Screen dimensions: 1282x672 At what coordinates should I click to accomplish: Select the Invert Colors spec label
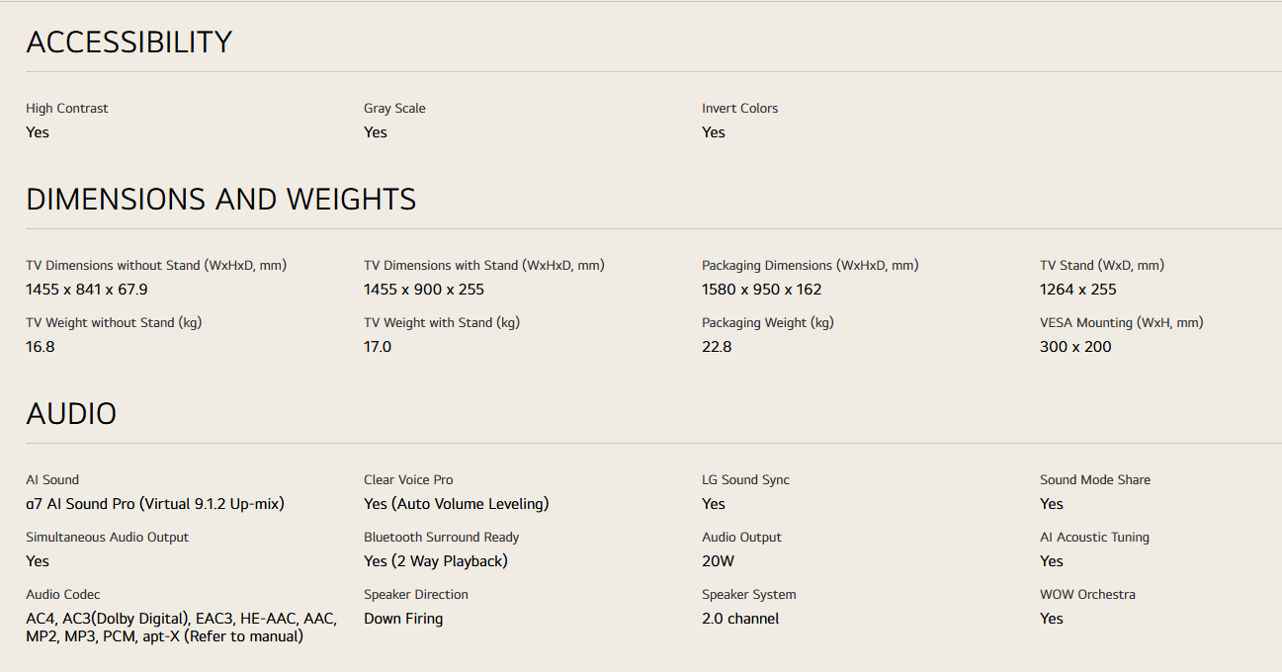pyautogui.click(x=739, y=109)
